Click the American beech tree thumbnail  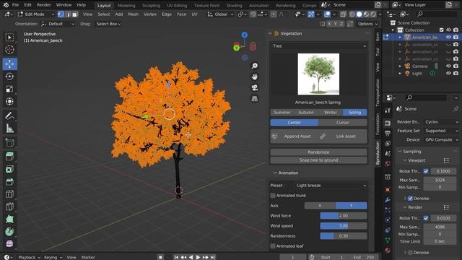pos(318,74)
